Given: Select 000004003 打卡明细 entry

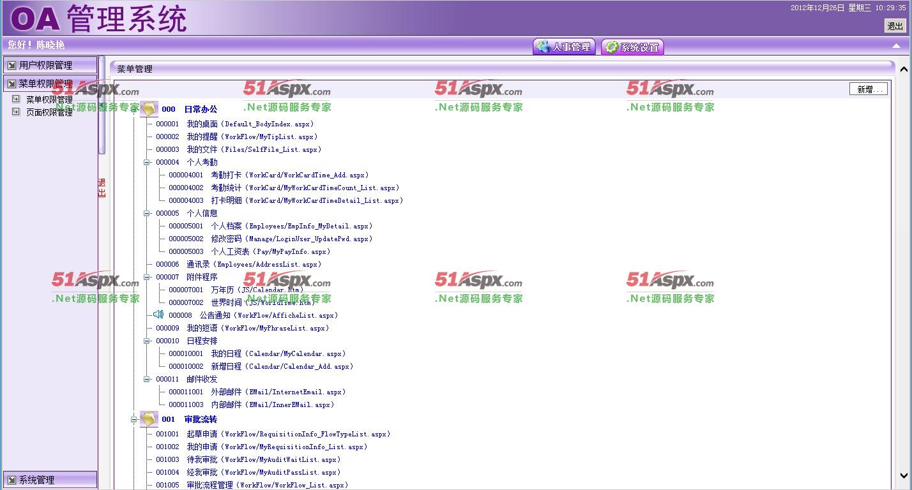Looking at the screenshot, I should (x=286, y=200).
